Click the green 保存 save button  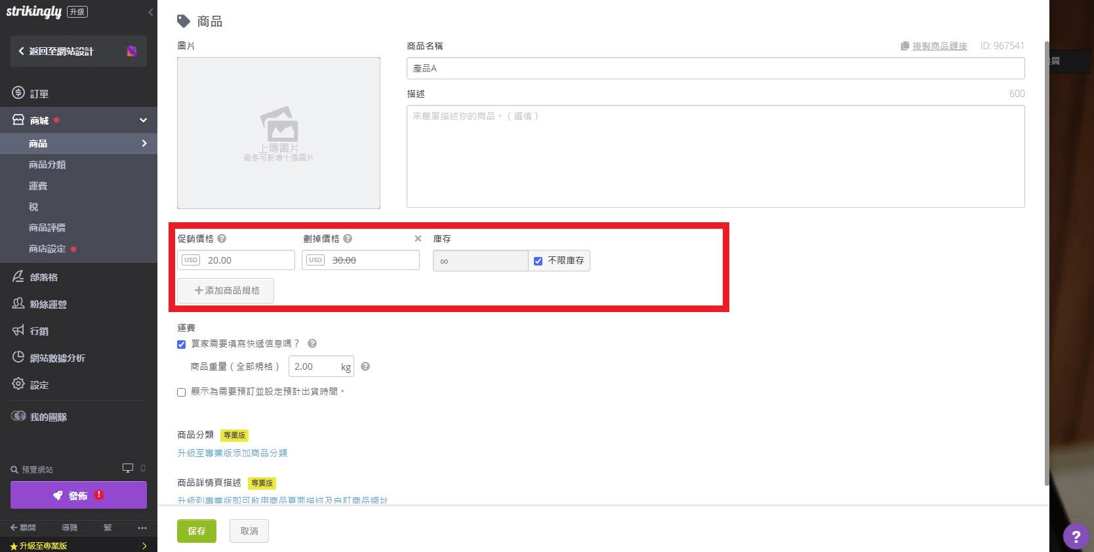[x=197, y=531]
